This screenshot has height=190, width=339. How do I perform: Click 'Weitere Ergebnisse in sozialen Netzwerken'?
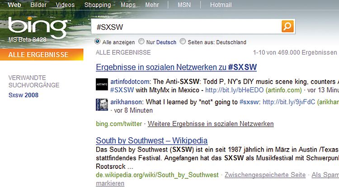(x=211, y=124)
